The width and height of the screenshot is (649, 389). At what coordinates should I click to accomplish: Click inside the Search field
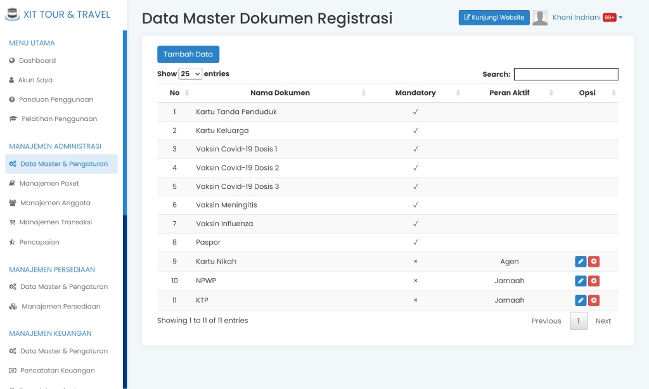[x=565, y=74]
